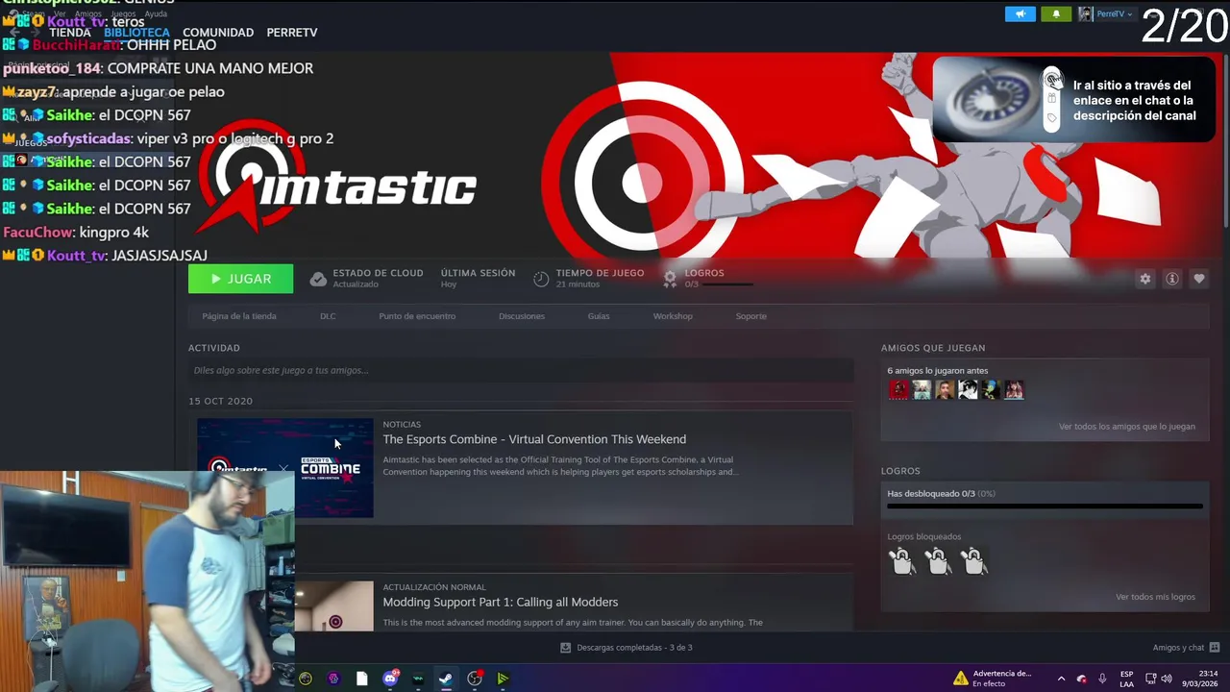The height and width of the screenshot is (692, 1230).
Task: Select the first friend avatar with red image
Action: pyautogui.click(x=898, y=389)
